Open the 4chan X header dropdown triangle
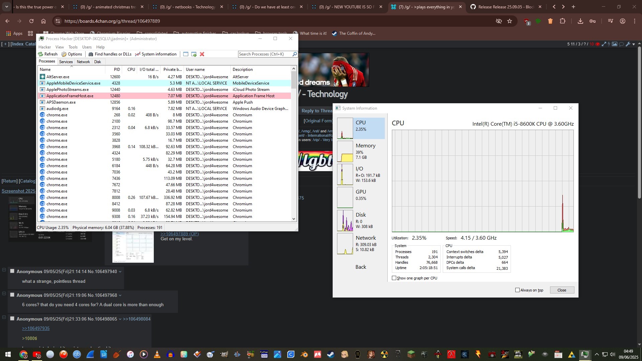The height and width of the screenshot is (361, 642). (634, 44)
